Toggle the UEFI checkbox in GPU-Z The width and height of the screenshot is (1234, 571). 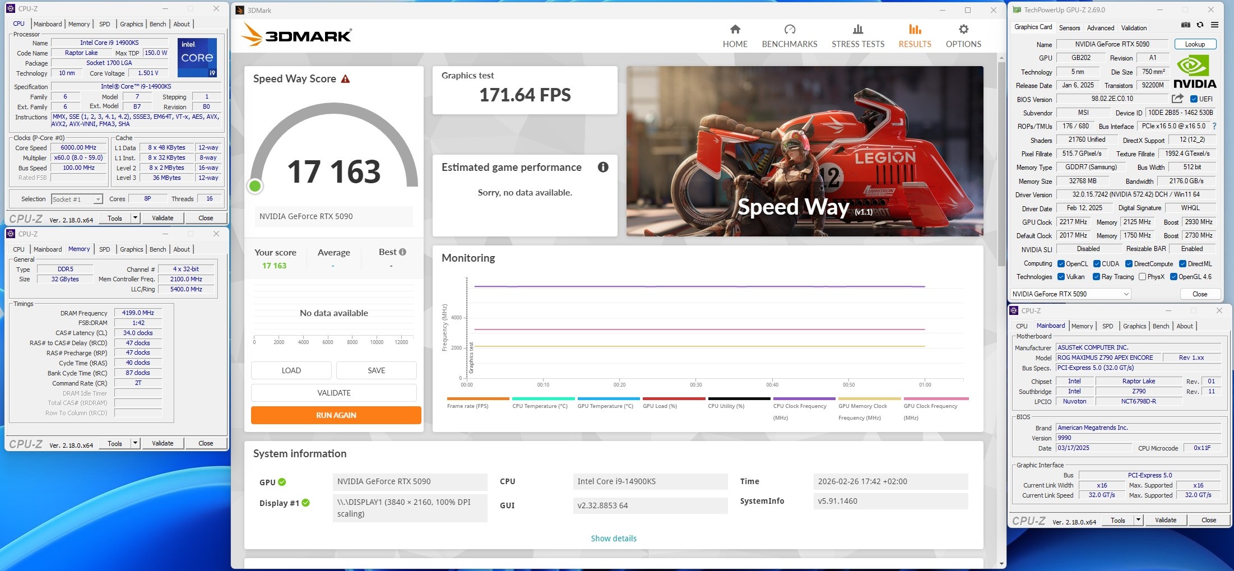(x=1194, y=99)
